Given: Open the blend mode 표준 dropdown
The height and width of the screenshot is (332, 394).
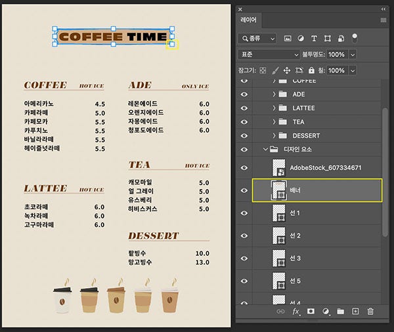Looking at the screenshot, I should click(x=269, y=54).
